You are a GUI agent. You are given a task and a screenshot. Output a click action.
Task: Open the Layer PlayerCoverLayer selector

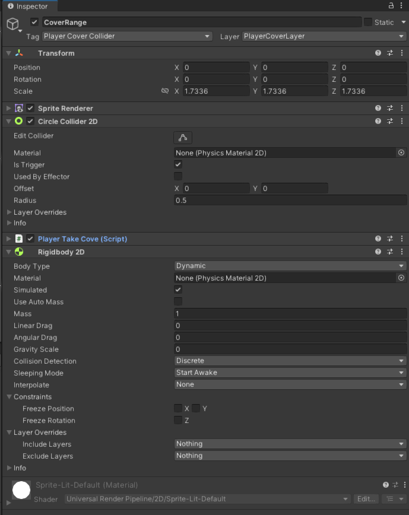(x=324, y=36)
